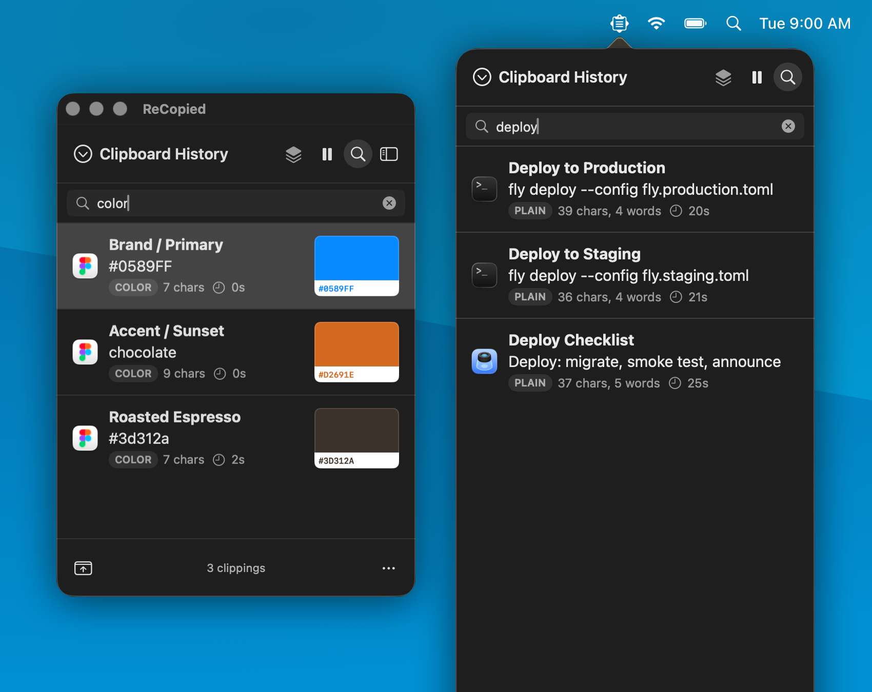Pause clipboard capture in menu bar popover
Screen dimensions: 872x692
757,77
